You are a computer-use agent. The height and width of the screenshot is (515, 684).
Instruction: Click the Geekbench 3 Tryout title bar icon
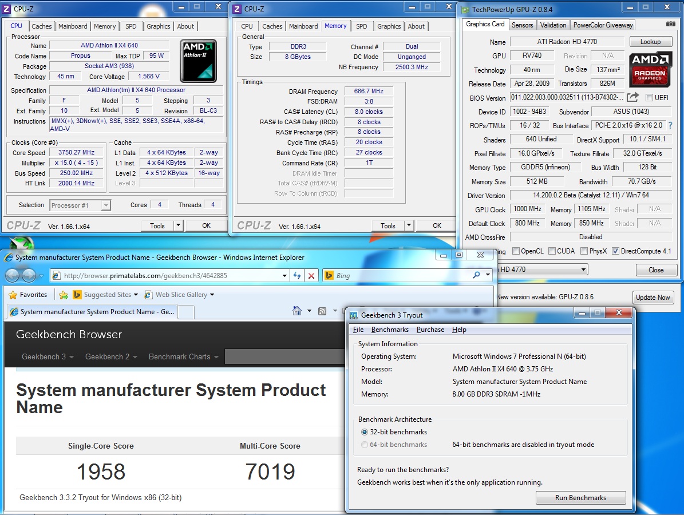[354, 315]
